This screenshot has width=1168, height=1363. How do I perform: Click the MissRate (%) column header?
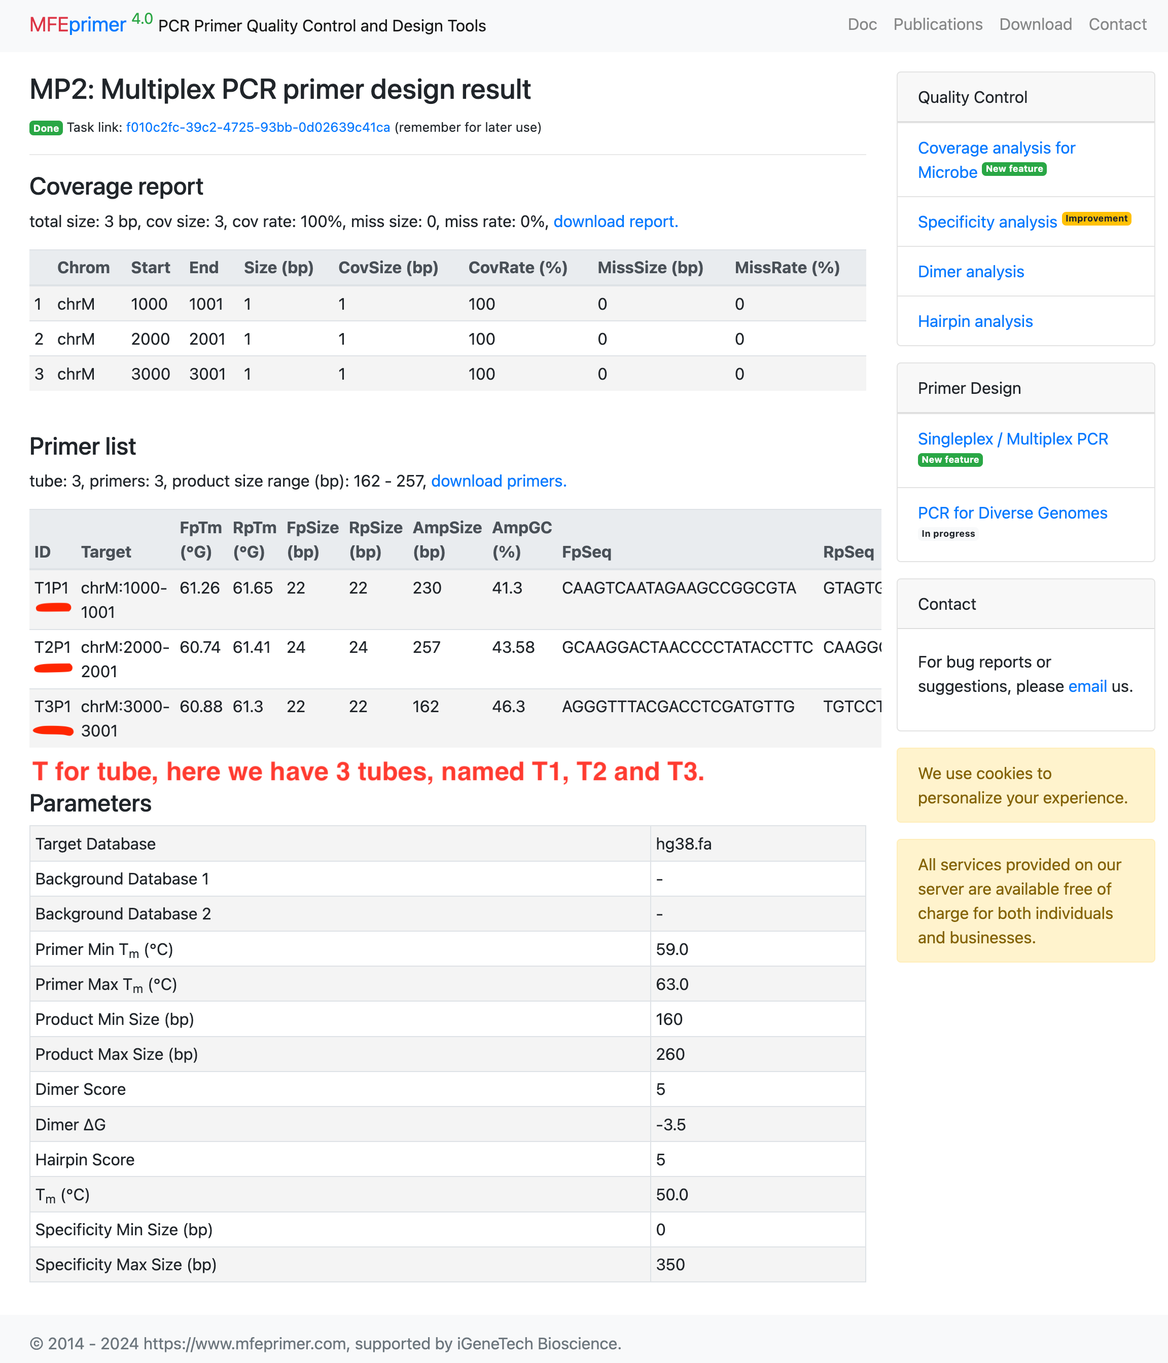(x=787, y=268)
